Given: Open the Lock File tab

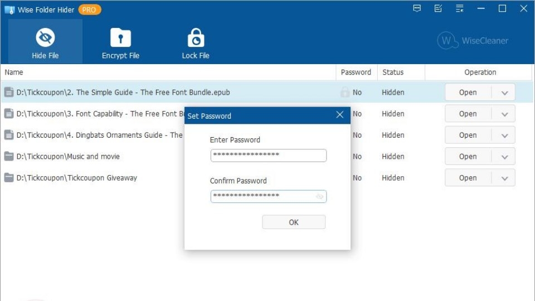Looking at the screenshot, I should tap(196, 43).
